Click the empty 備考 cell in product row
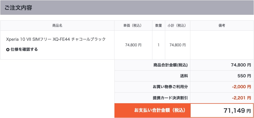 coord(222,45)
